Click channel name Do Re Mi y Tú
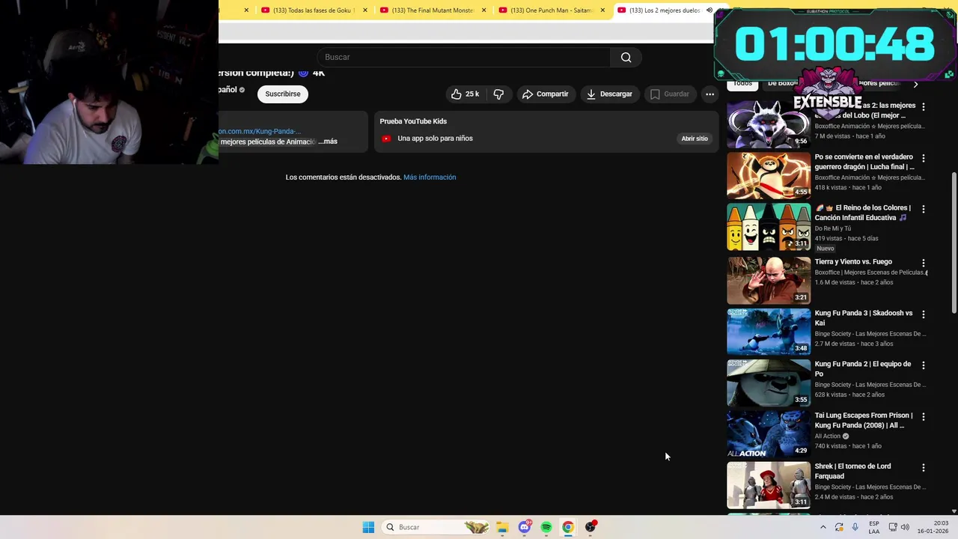958x539 pixels. pyautogui.click(x=833, y=228)
